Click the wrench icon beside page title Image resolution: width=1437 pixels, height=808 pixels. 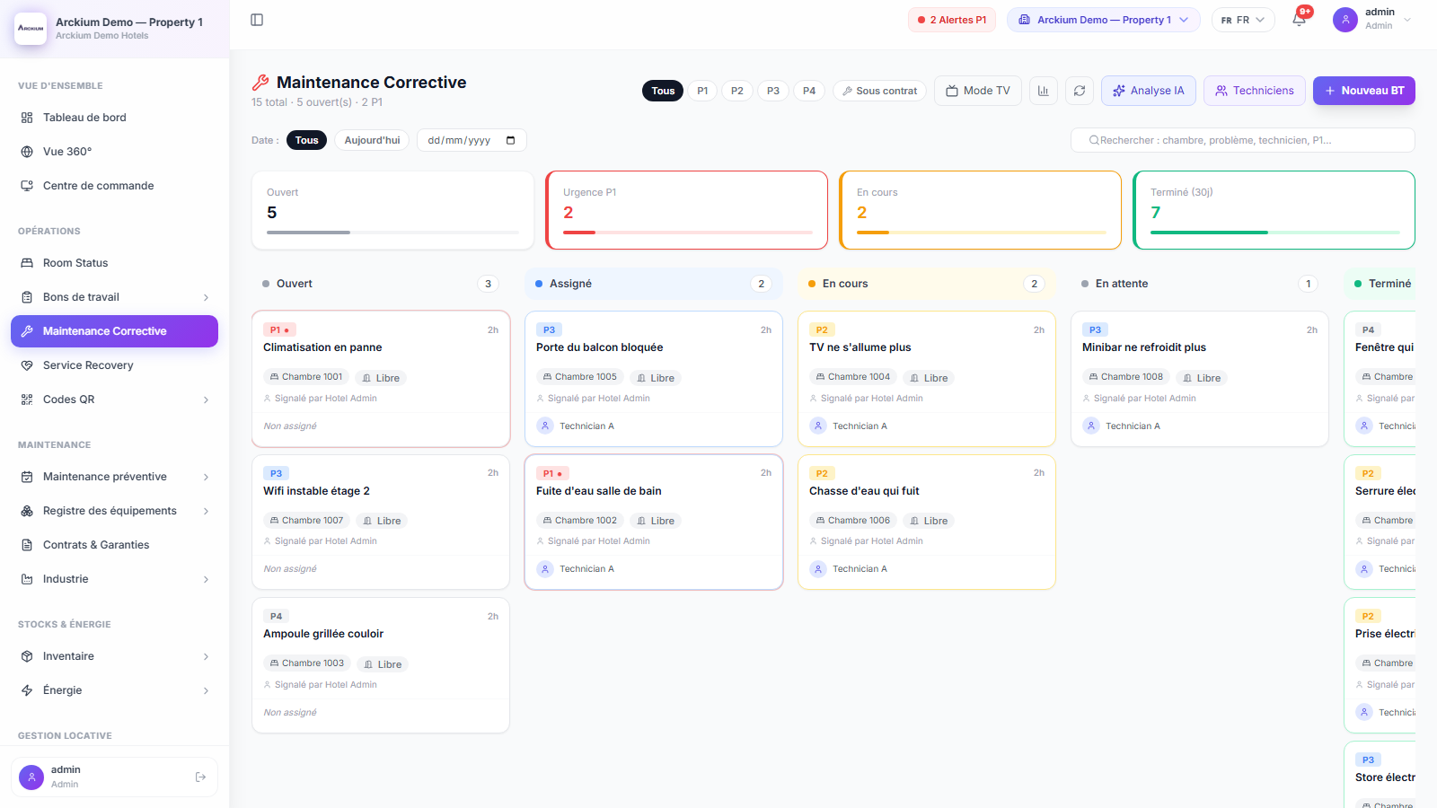pyautogui.click(x=260, y=83)
